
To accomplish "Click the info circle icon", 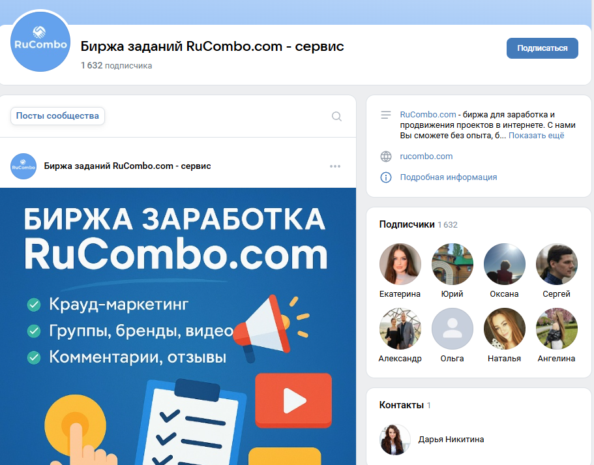I will click(x=385, y=177).
